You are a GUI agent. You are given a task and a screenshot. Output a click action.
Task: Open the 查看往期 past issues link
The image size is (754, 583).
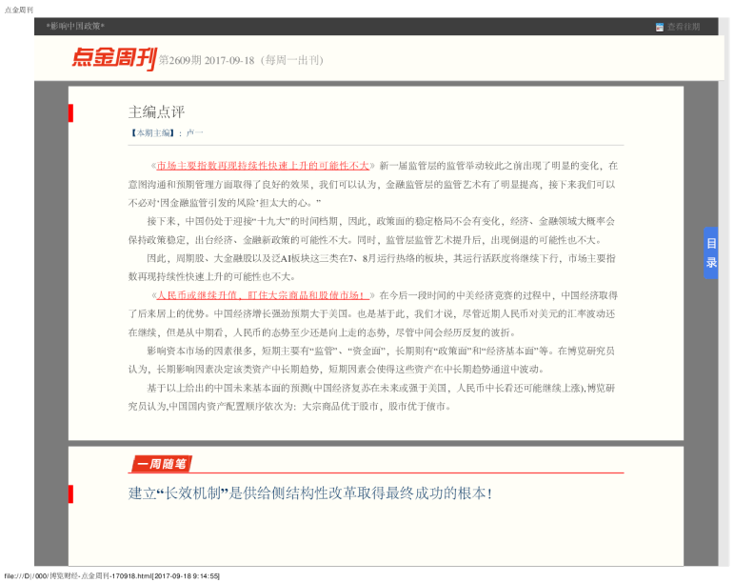(684, 27)
